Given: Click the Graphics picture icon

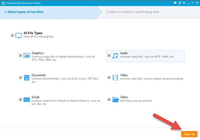Looking at the screenshot, I should tap(27, 56).
